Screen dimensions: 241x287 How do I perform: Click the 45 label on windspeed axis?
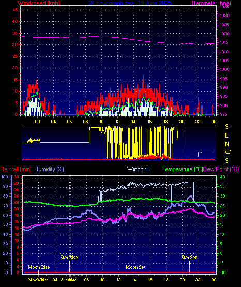pos(15,10)
